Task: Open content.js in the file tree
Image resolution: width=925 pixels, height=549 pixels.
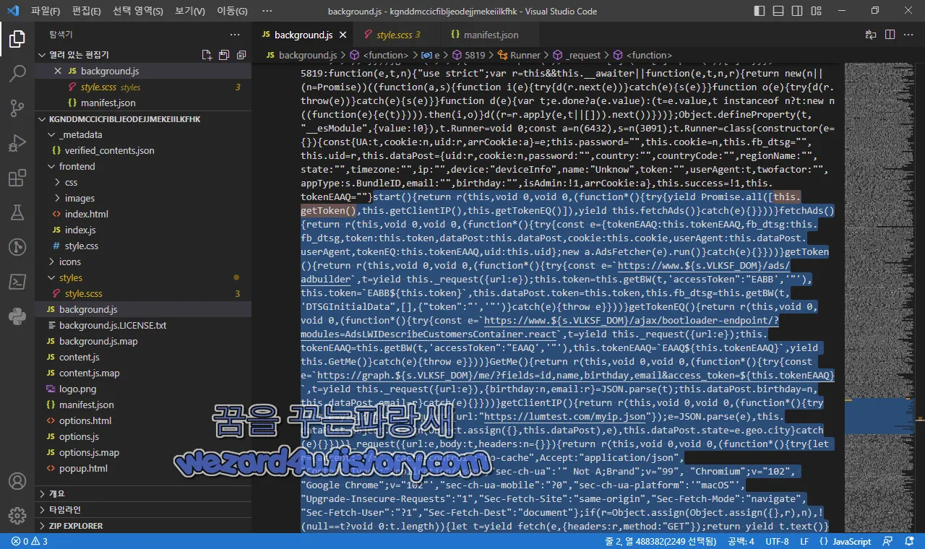Action: click(x=143, y=357)
